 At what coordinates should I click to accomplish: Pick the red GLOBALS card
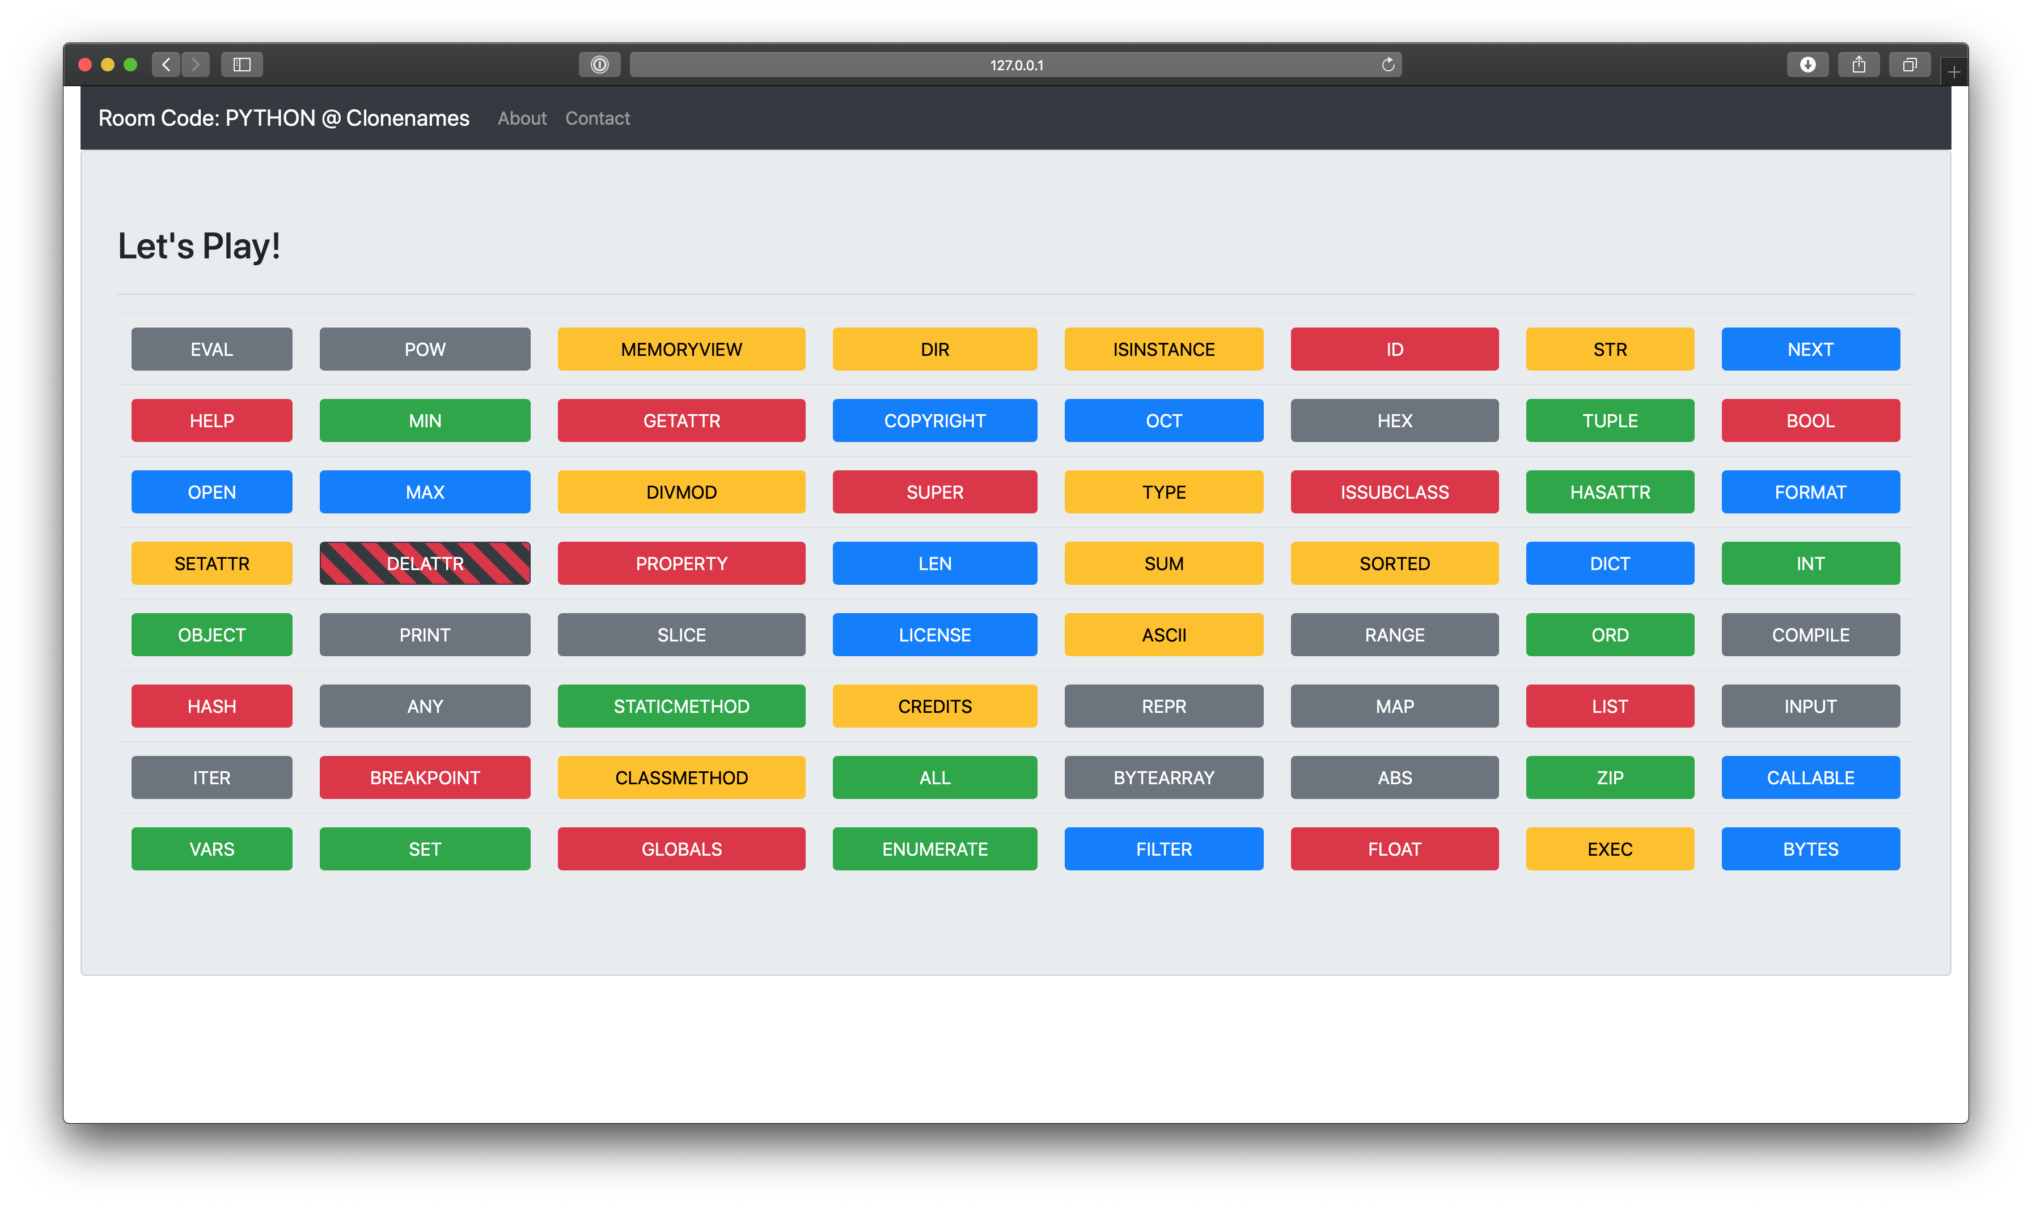pyautogui.click(x=681, y=849)
